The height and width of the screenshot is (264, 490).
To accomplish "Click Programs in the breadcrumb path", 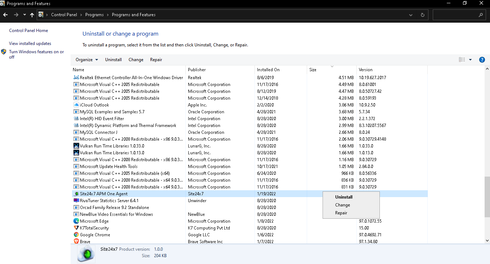I will point(94,15).
